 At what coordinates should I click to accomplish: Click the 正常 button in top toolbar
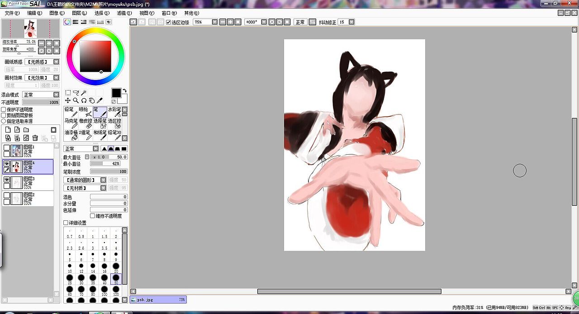[300, 22]
